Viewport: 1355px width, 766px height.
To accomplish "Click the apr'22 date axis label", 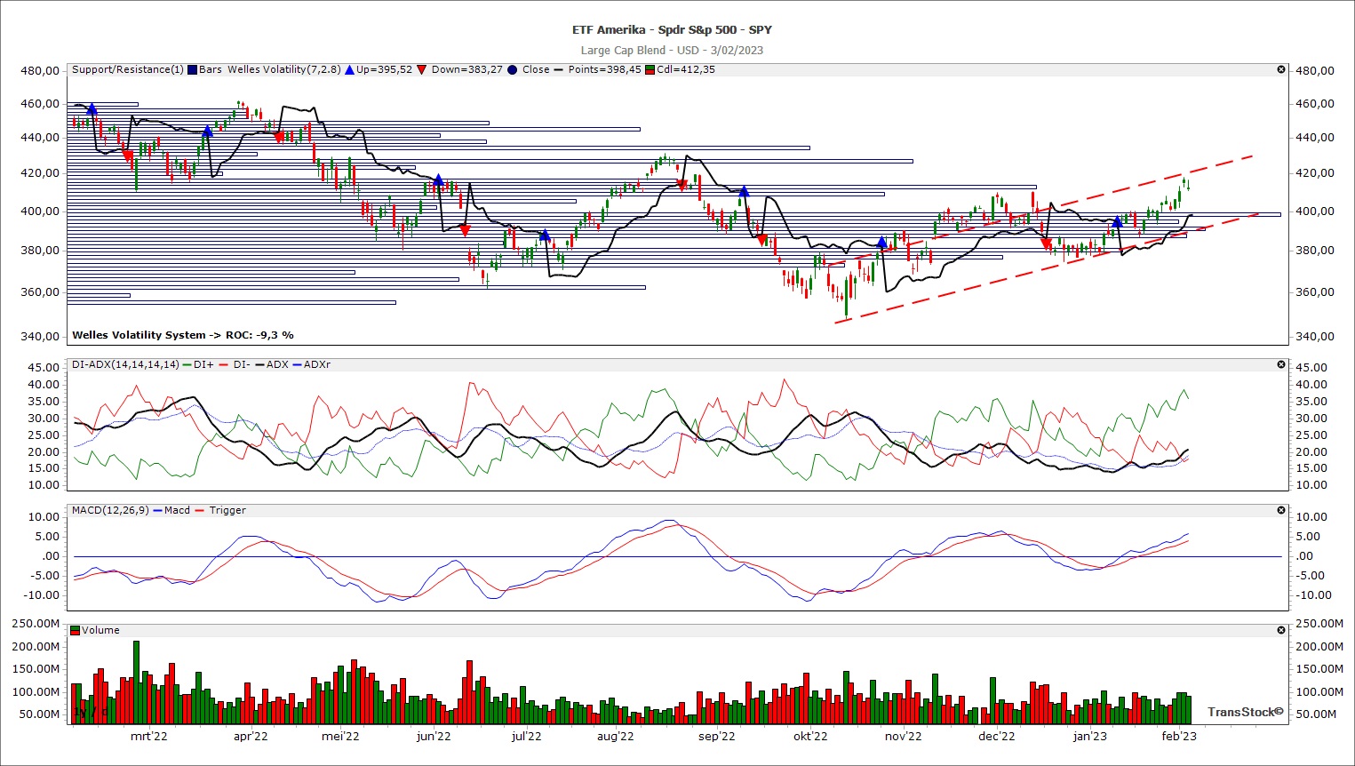I will (251, 736).
